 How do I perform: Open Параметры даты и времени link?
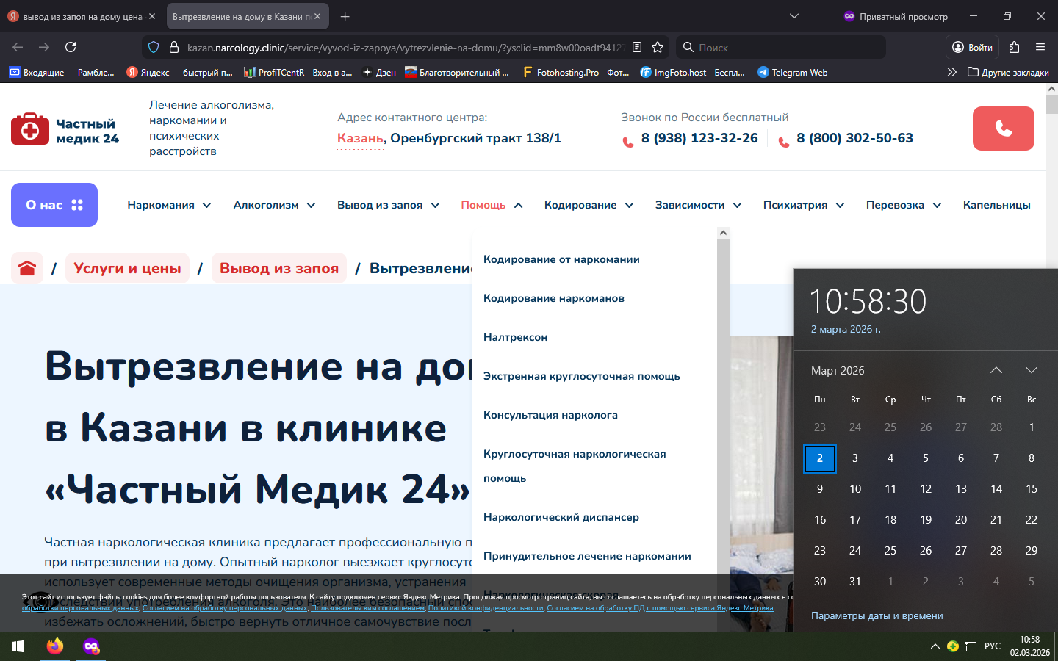tap(877, 615)
